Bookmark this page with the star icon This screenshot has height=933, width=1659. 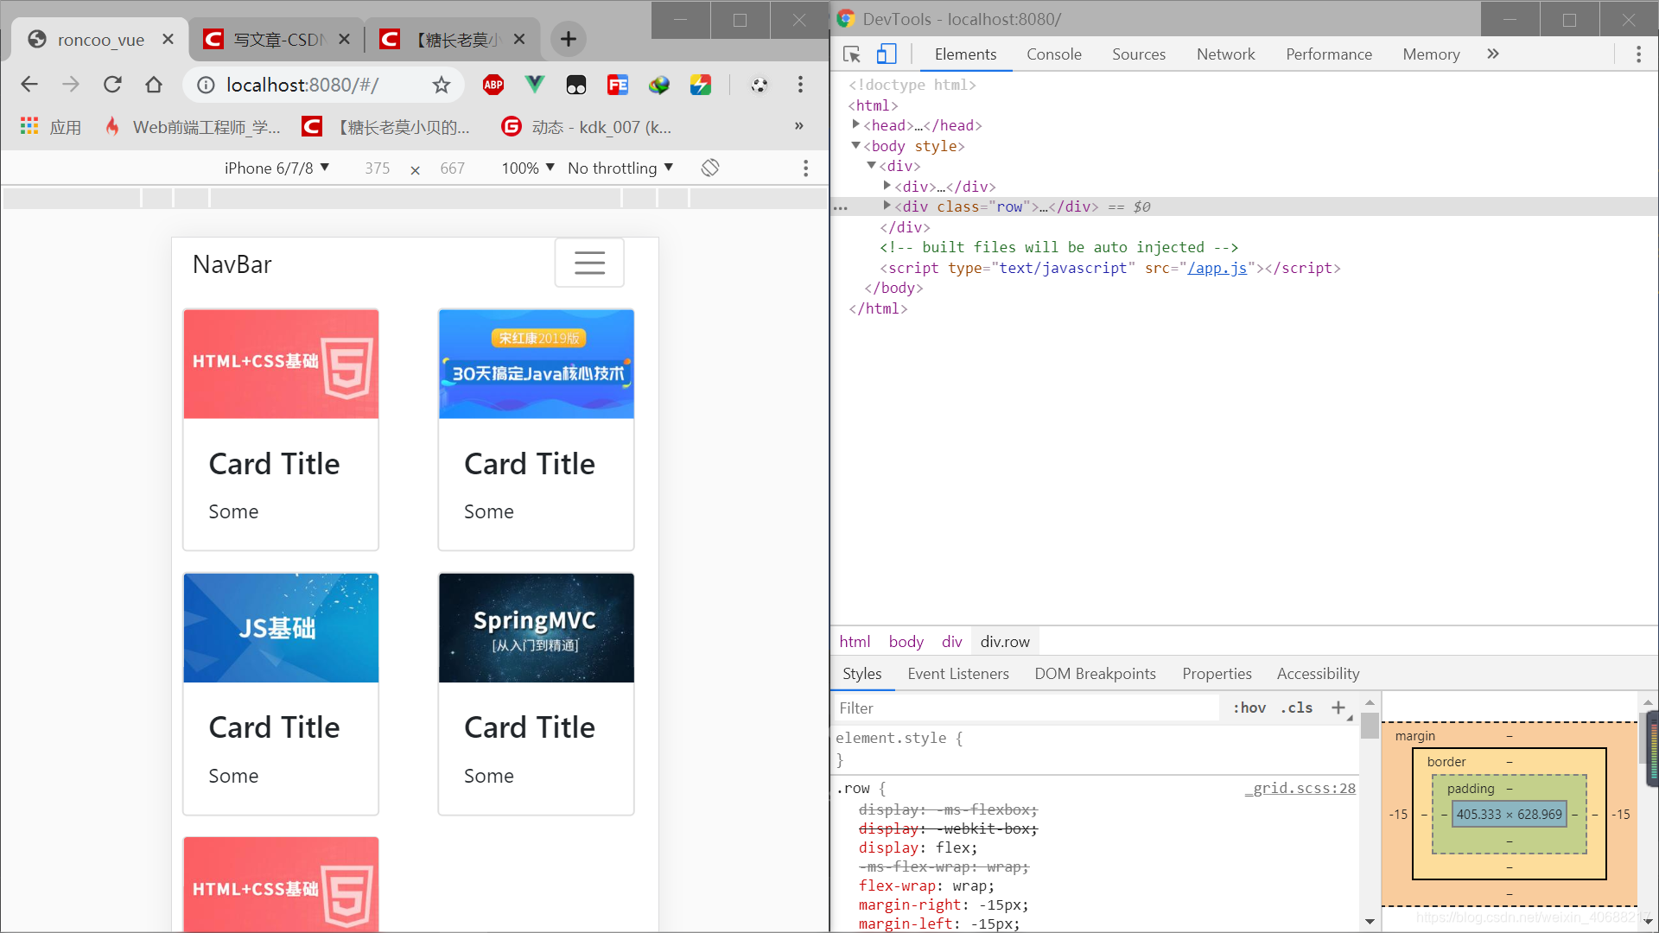coord(442,85)
